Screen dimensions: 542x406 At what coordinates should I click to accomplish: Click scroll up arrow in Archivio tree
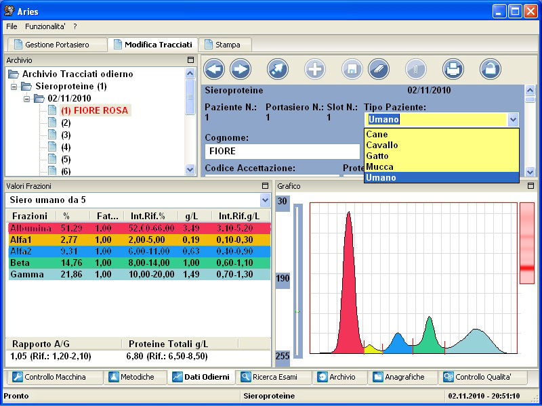pyautogui.click(x=190, y=73)
